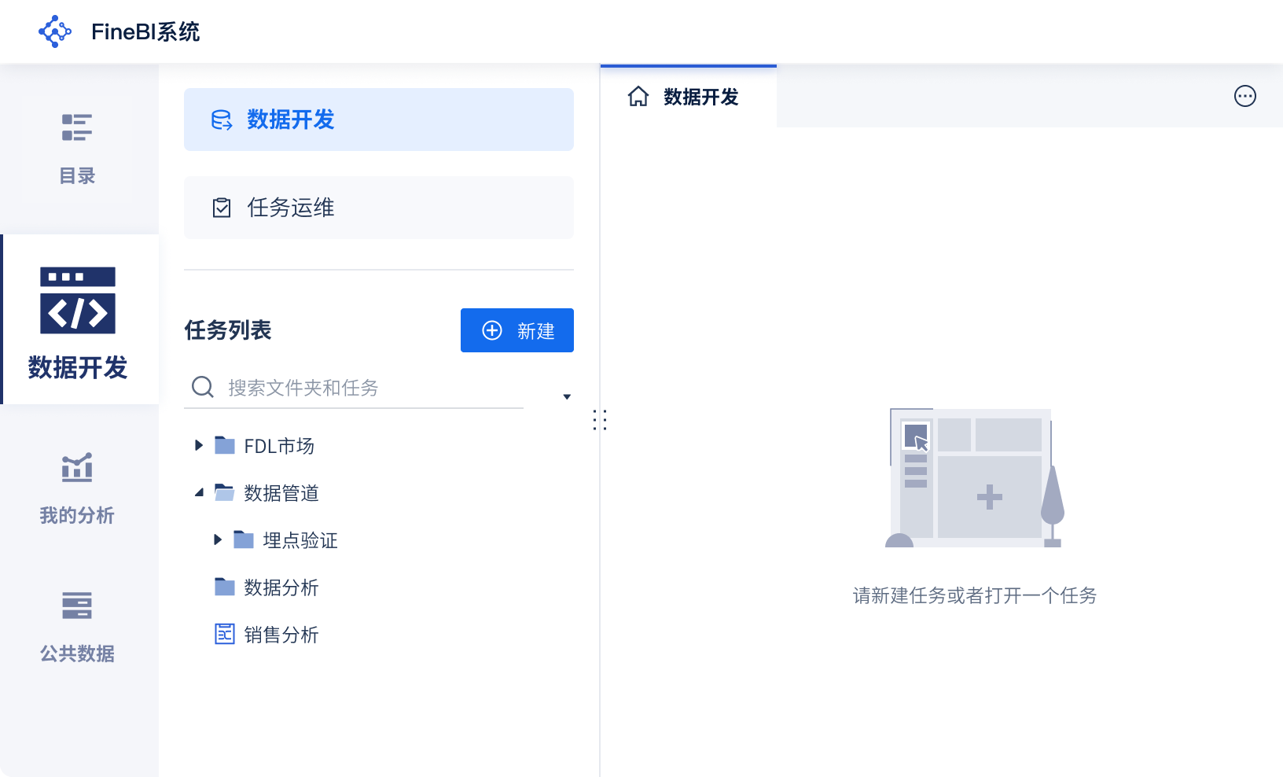Collapse the 数据管道 folder
This screenshot has height=777, width=1283.
[x=199, y=493]
